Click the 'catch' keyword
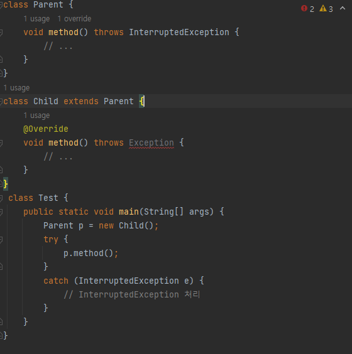This screenshot has height=354, width=352. (x=56, y=281)
